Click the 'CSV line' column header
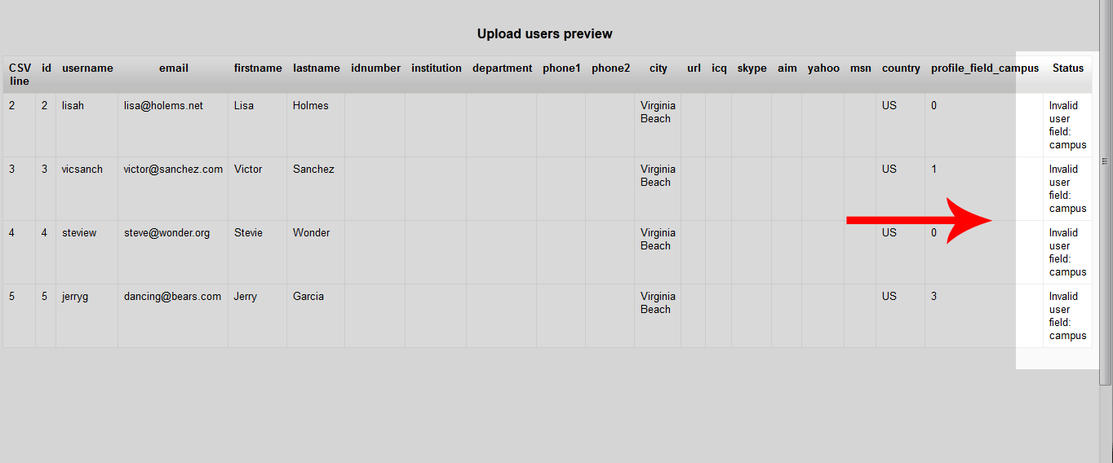 click(x=19, y=74)
